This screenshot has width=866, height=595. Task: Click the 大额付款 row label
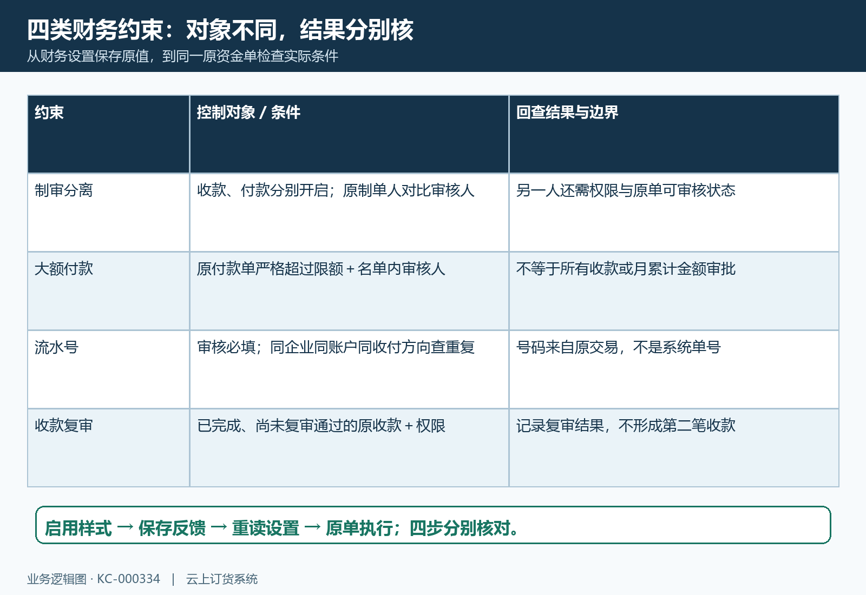tap(108, 291)
